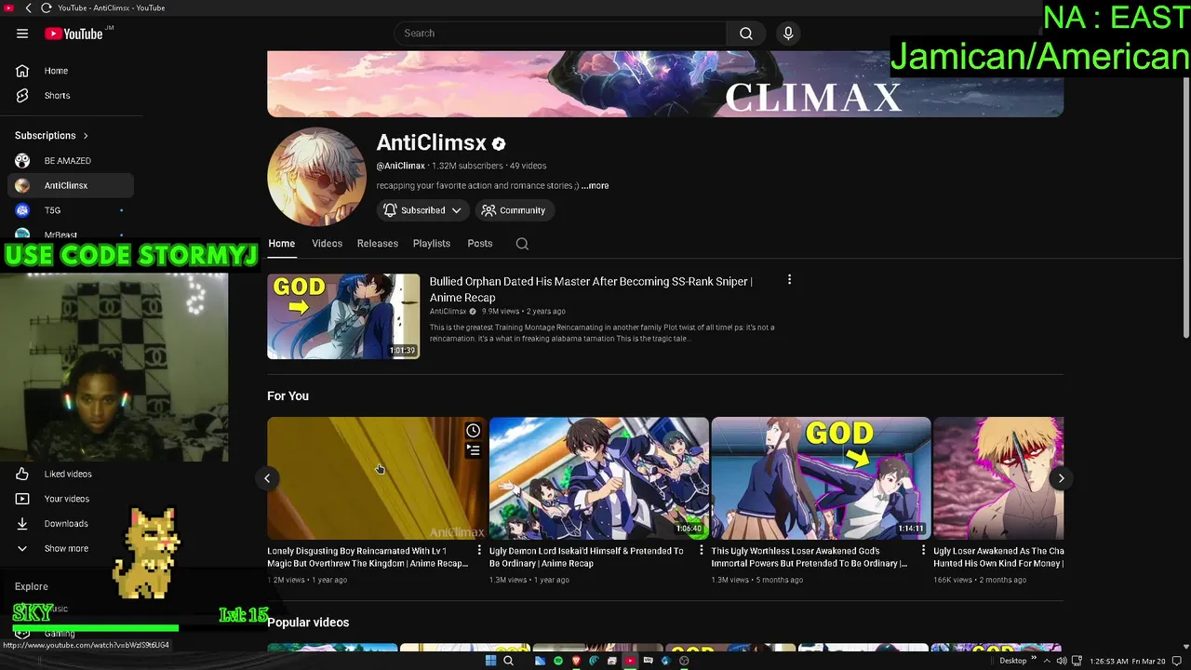This screenshot has height=670, width=1191.
Task: Open the Bullied Orphan video title link
Action: pyautogui.click(x=591, y=289)
